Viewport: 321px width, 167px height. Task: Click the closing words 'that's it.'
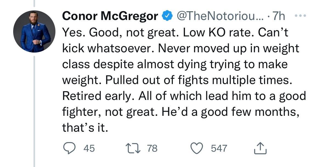(85, 128)
